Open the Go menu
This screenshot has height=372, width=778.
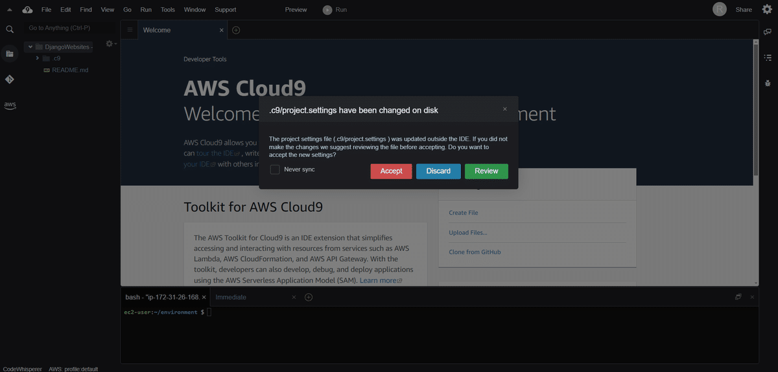[127, 10]
